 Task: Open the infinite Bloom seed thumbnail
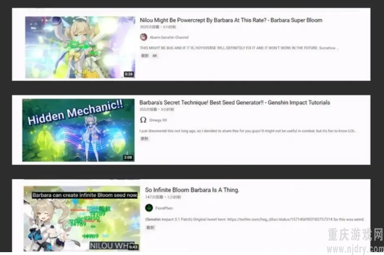click(x=82, y=218)
